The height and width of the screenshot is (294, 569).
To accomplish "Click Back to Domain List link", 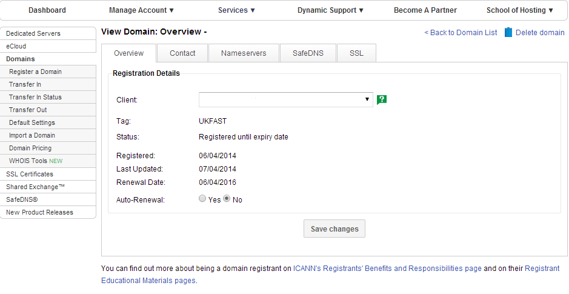I will (461, 33).
